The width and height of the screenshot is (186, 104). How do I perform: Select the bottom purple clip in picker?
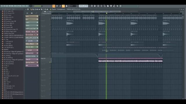(32, 66)
